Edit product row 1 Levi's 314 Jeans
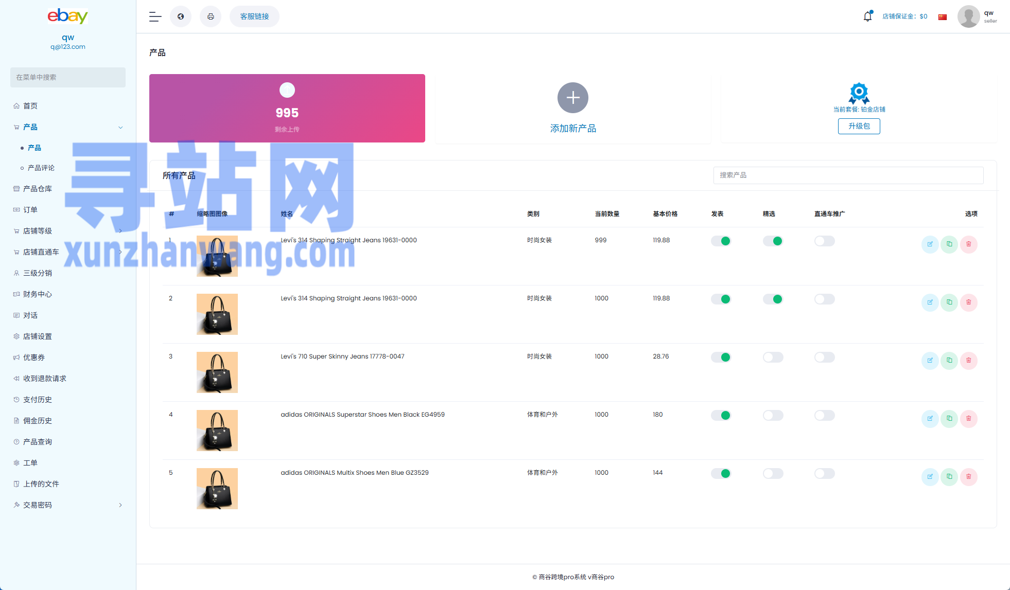 click(x=930, y=244)
